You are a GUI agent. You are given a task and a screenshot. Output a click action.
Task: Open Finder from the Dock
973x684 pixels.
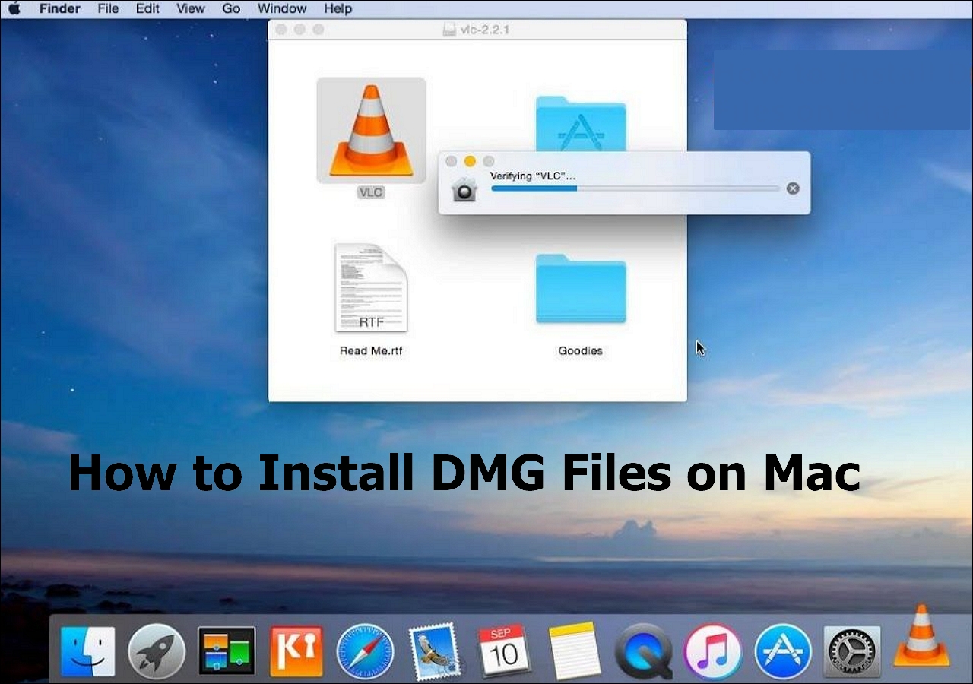[x=88, y=651]
